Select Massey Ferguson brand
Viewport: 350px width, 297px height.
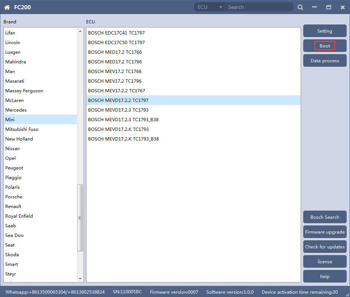(40, 91)
